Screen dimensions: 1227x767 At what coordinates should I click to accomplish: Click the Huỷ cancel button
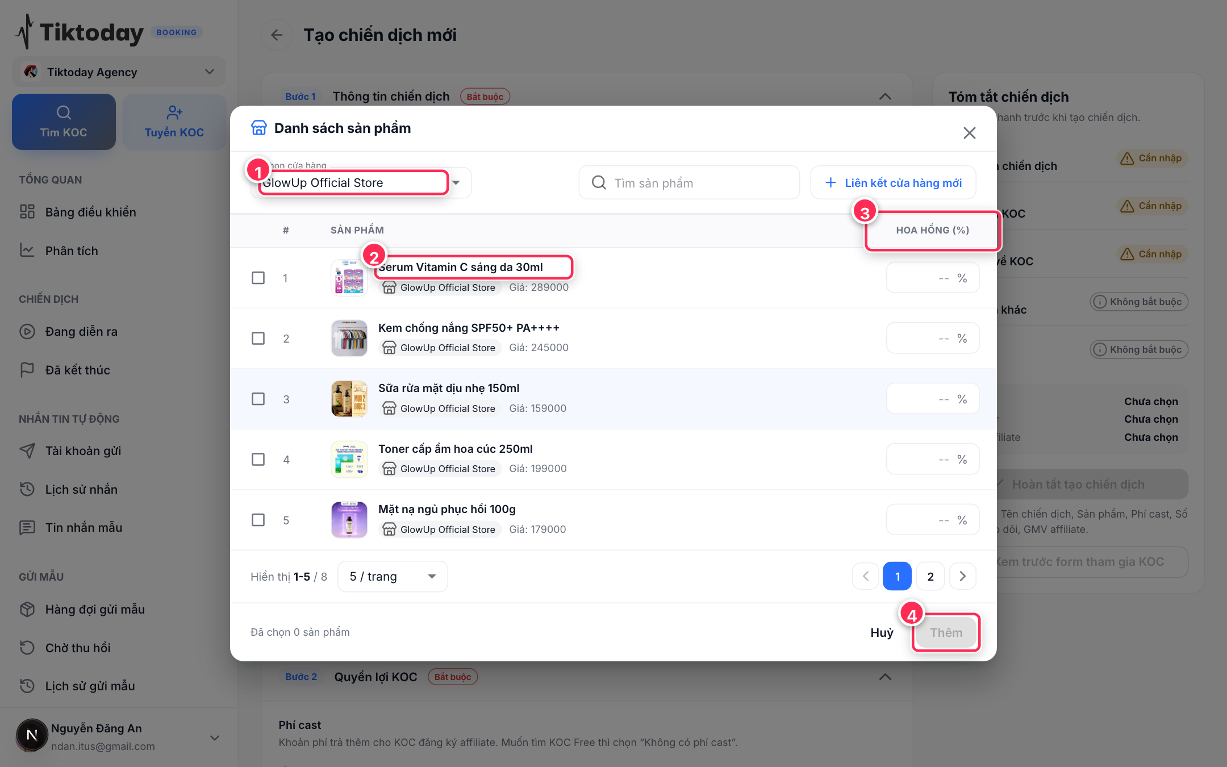pyautogui.click(x=882, y=632)
